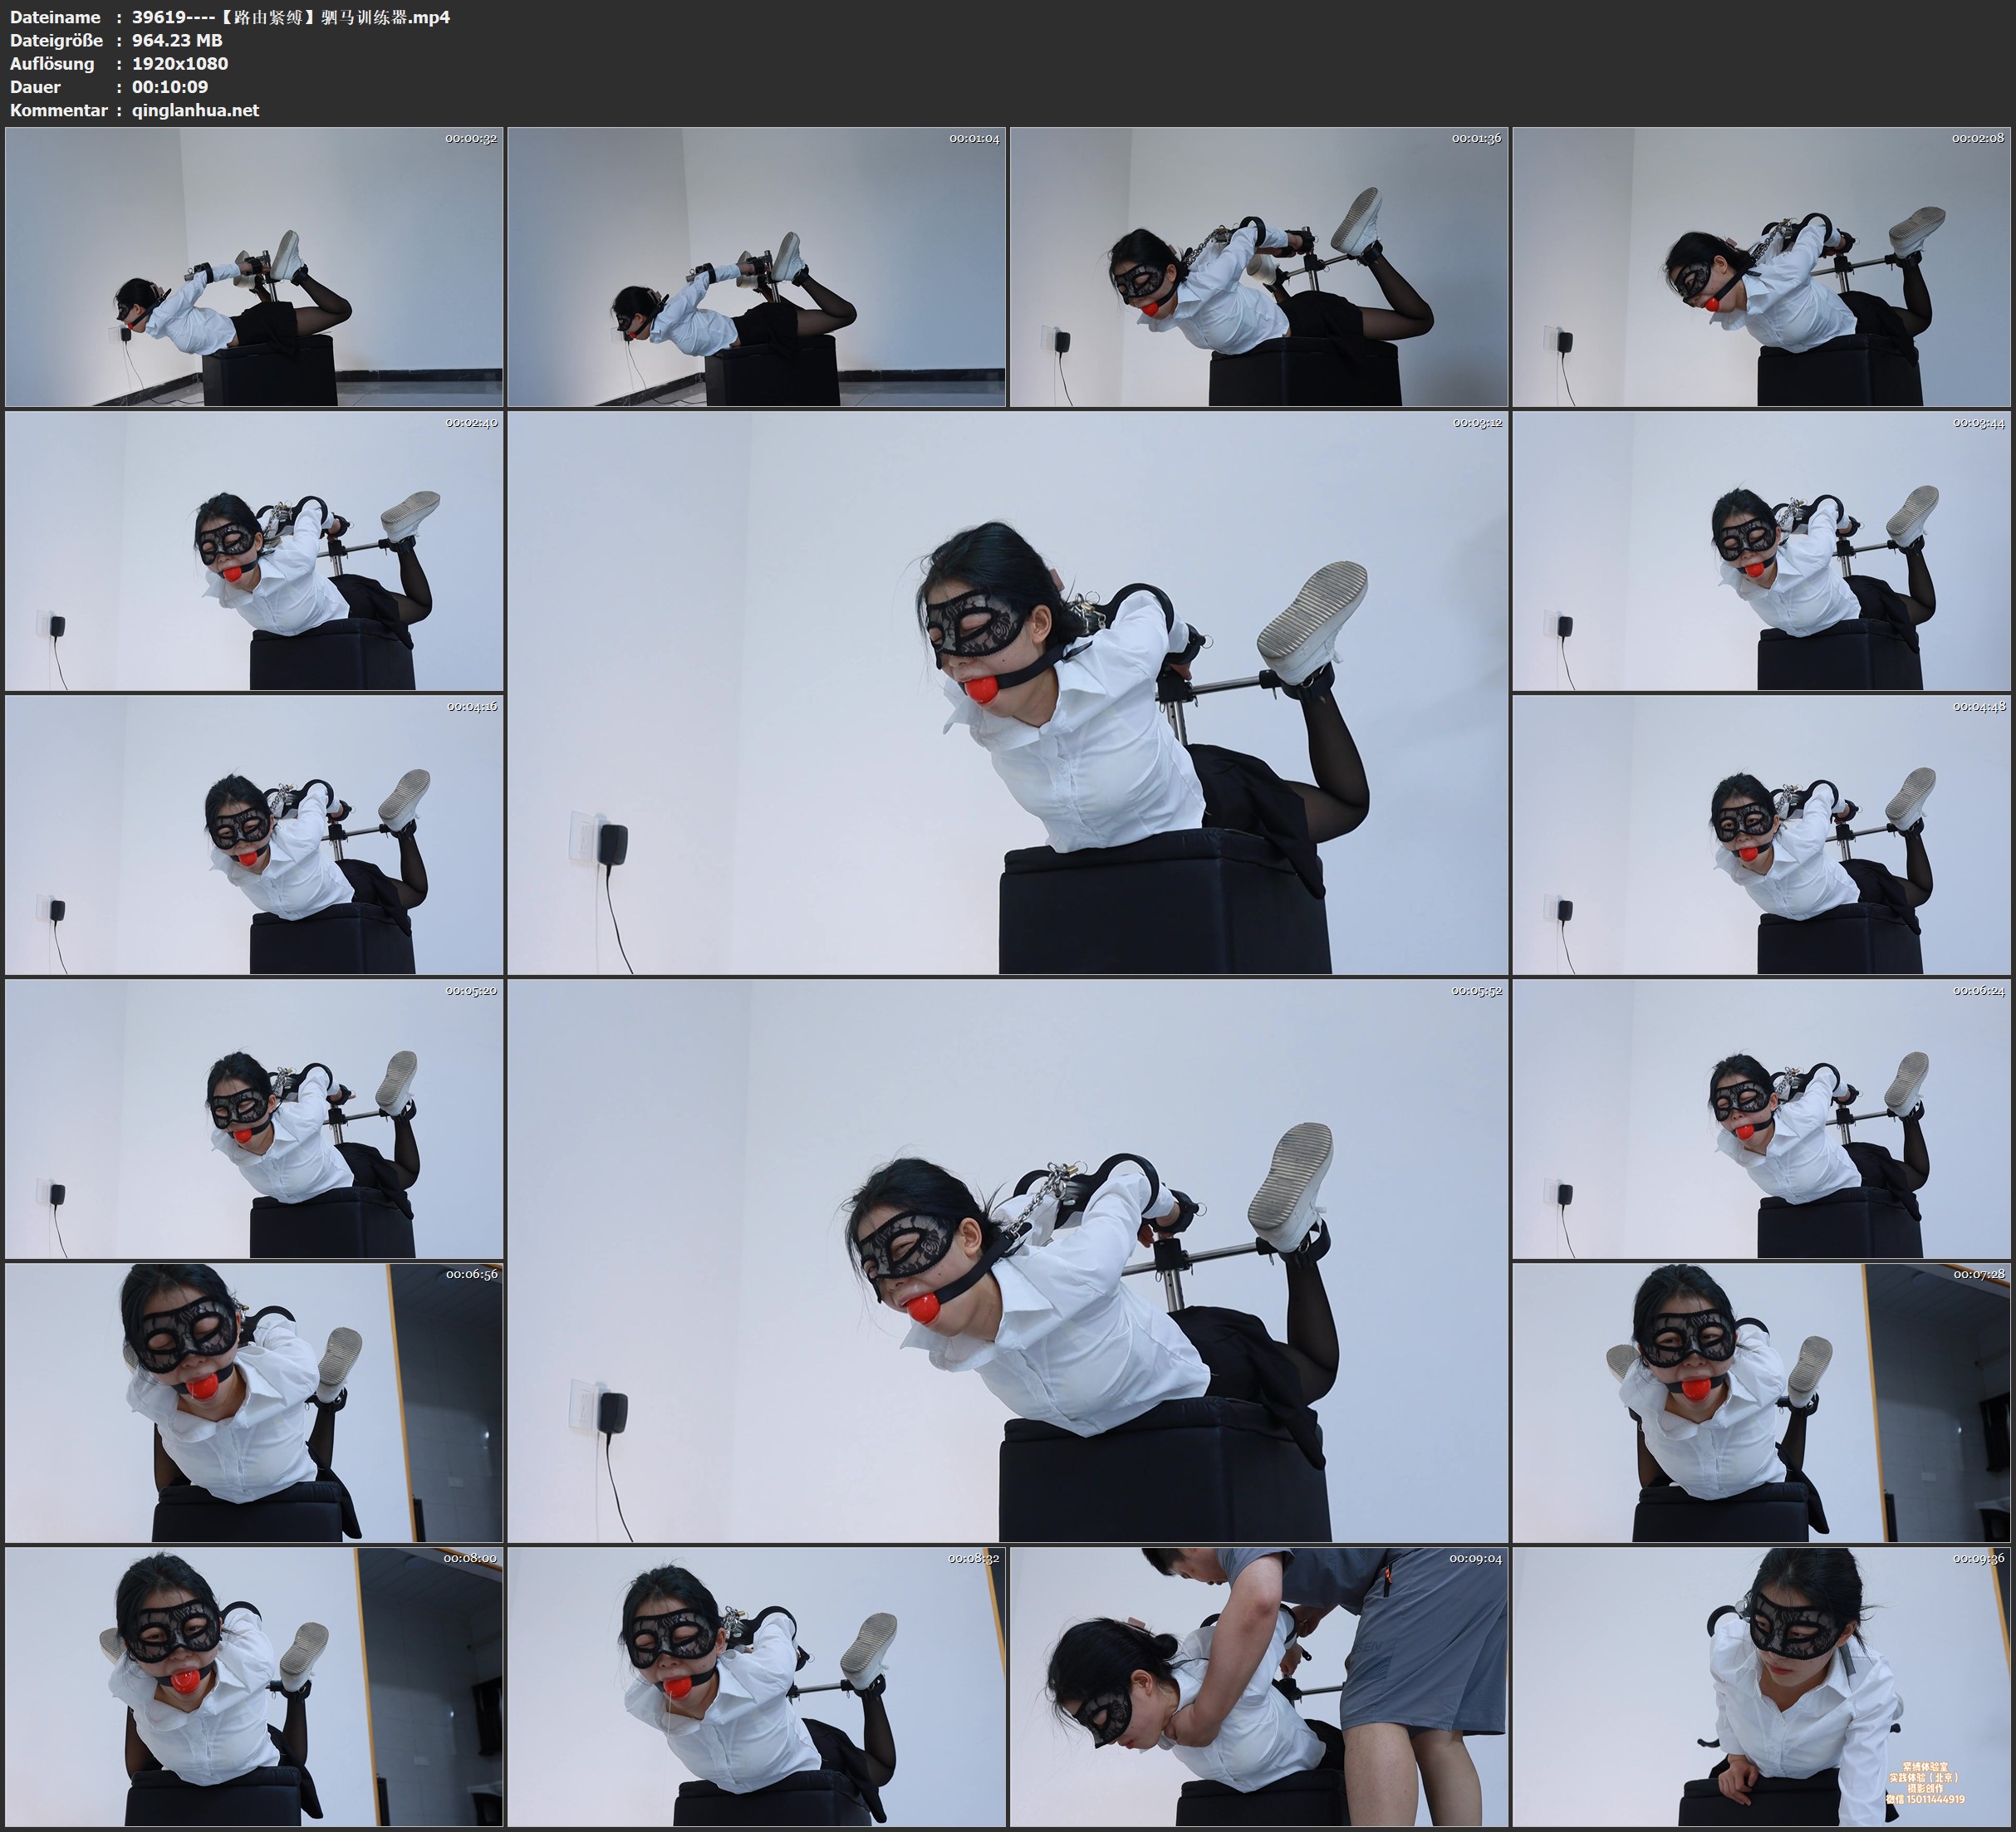Viewport: 2016px width, 1832px height.
Task: Click the frame timestamped 00:04:48
Action: pyautogui.click(x=1762, y=835)
